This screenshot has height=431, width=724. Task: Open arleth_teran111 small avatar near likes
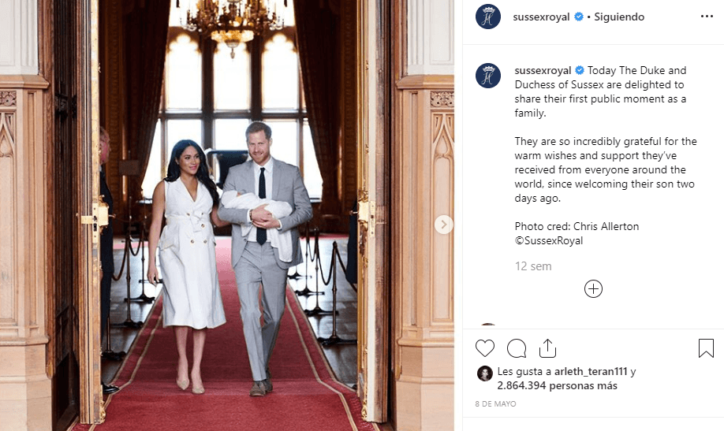[x=485, y=373]
